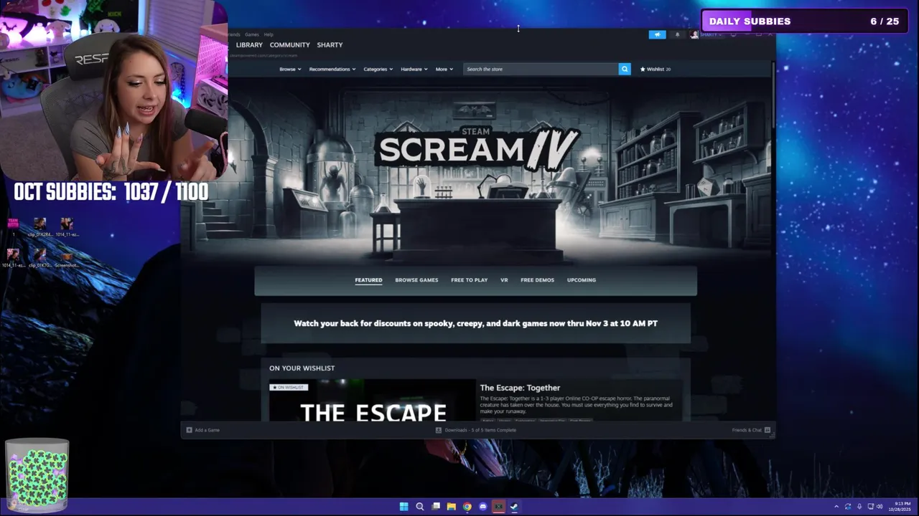The height and width of the screenshot is (516, 919).
Task: Open the SHARTY profile menu item
Action: click(330, 44)
